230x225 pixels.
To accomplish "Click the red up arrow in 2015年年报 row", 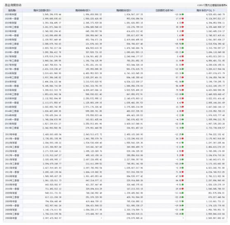I will point(183,90).
